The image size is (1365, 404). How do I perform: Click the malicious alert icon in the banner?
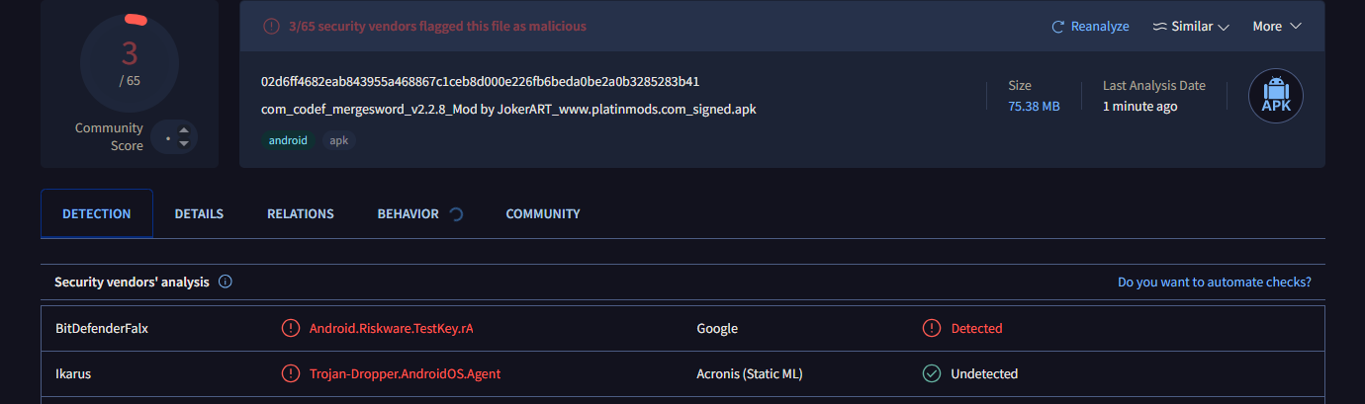click(271, 27)
